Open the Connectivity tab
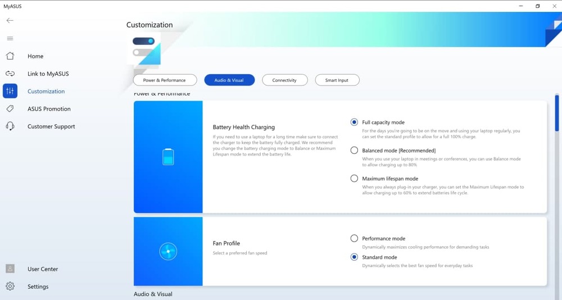Viewport: 562px width, 300px height. pyautogui.click(x=284, y=80)
